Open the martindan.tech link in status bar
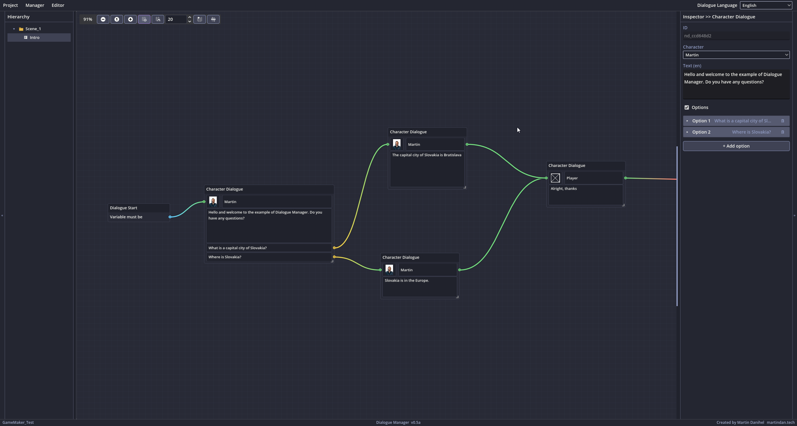 780,423
